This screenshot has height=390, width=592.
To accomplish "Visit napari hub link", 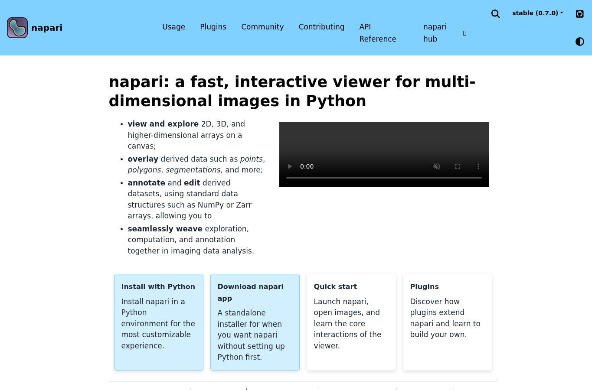I will click(435, 33).
